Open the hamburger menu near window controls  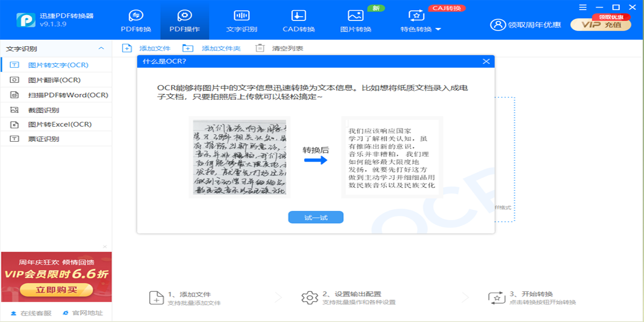tap(582, 8)
